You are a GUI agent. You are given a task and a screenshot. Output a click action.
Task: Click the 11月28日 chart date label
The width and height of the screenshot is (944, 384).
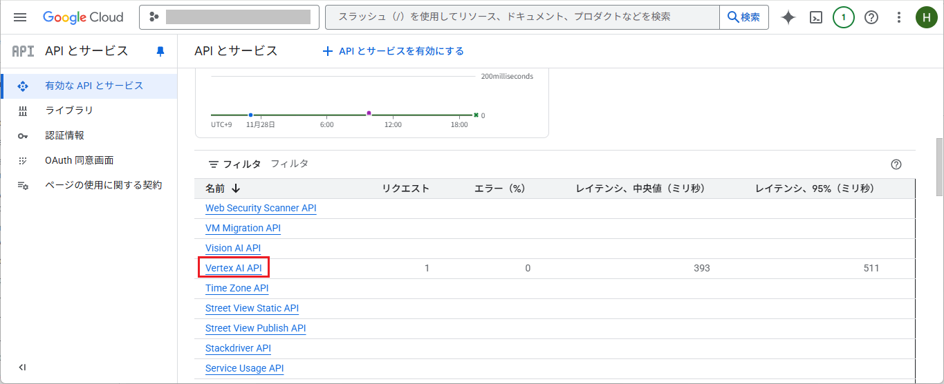(261, 125)
